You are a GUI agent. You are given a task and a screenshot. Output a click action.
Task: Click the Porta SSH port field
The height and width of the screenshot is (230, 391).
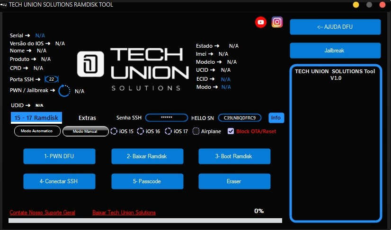(x=52, y=79)
